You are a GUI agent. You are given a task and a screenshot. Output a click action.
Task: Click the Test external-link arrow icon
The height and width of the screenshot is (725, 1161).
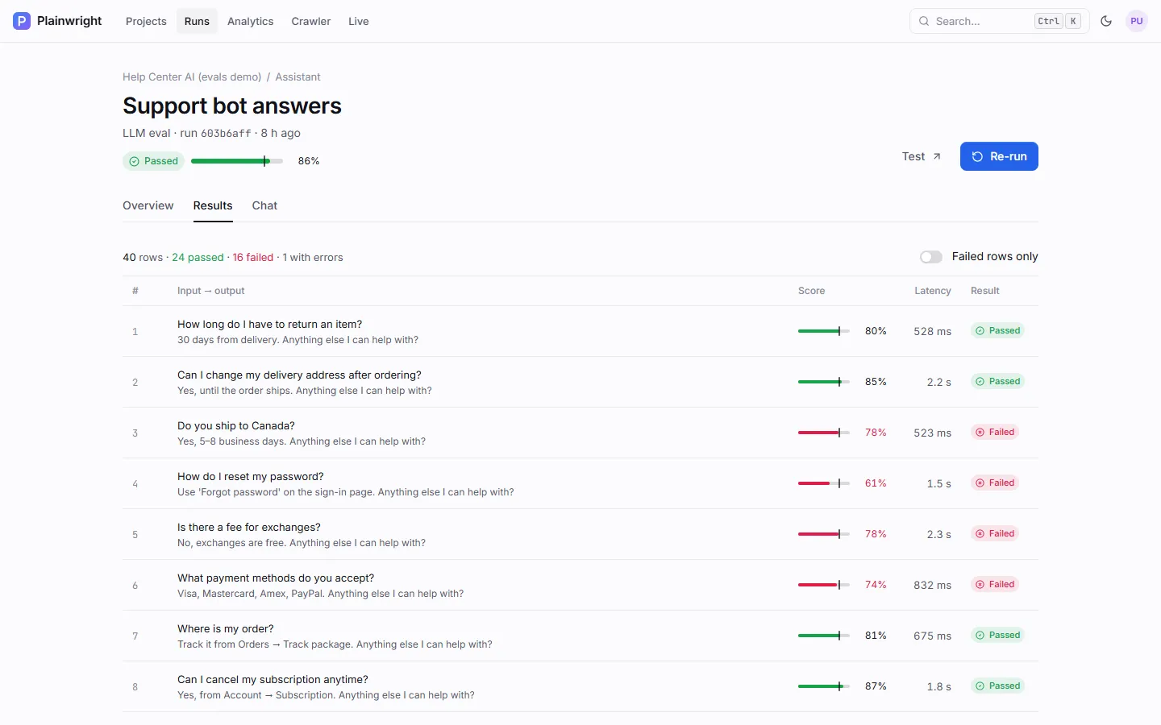[937, 156]
